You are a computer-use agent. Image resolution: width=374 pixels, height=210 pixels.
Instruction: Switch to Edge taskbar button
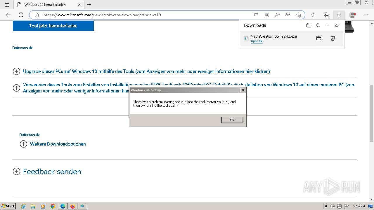pyautogui.click(x=63, y=206)
